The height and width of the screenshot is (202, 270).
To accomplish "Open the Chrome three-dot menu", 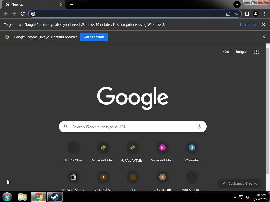I will click(264, 14).
